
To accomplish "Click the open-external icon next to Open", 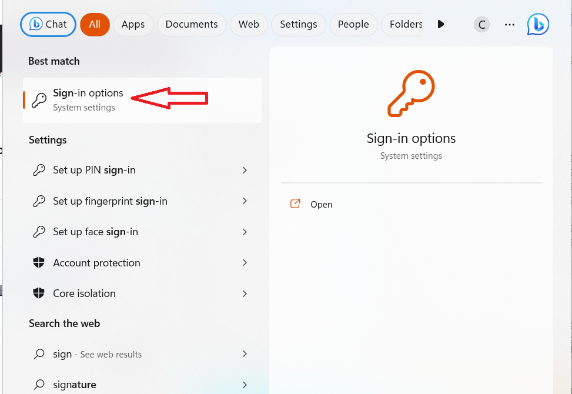I will tap(295, 204).
